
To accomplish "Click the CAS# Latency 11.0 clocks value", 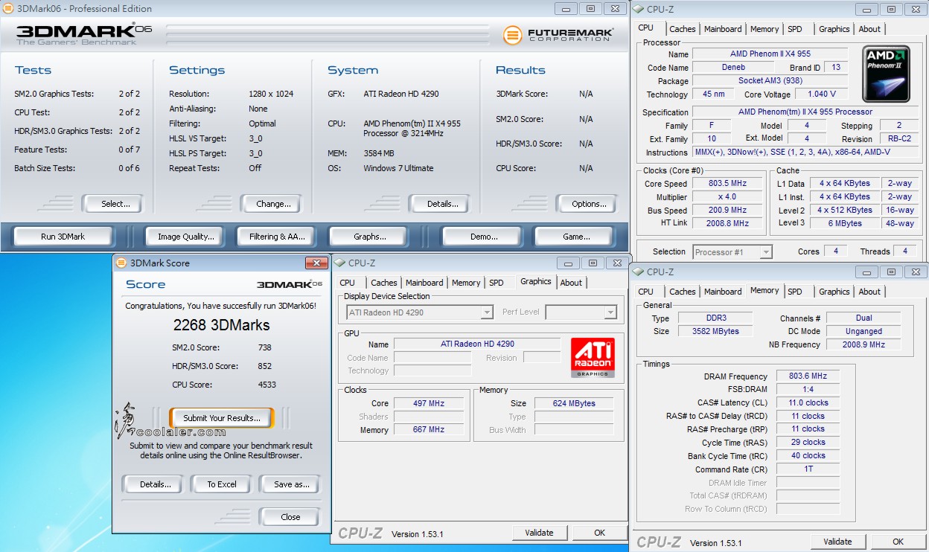I will pos(808,402).
